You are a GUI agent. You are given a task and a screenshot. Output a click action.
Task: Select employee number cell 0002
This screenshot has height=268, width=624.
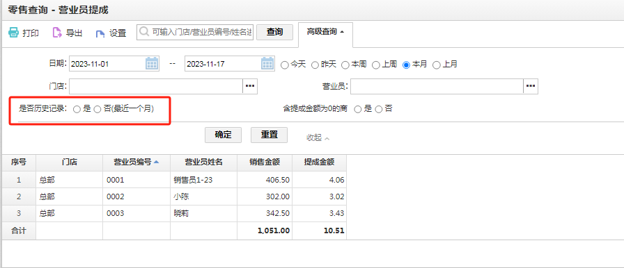point(136,196)
